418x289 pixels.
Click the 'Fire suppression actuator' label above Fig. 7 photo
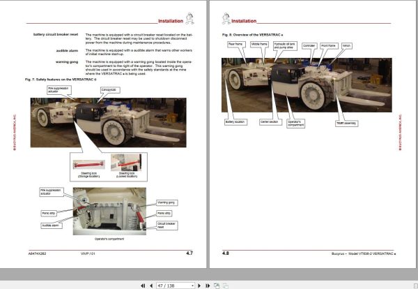click(59, 90)
